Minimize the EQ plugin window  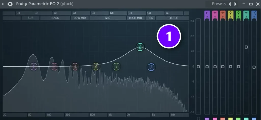pos(244,3)
